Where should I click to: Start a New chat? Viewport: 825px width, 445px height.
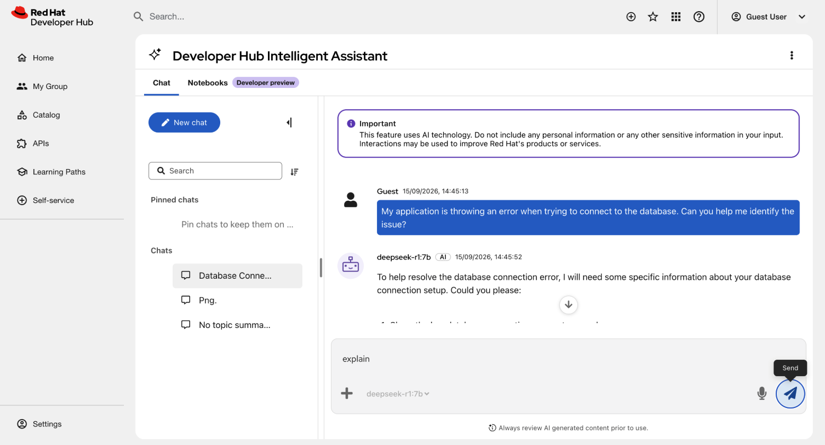[x=184, y=122]
